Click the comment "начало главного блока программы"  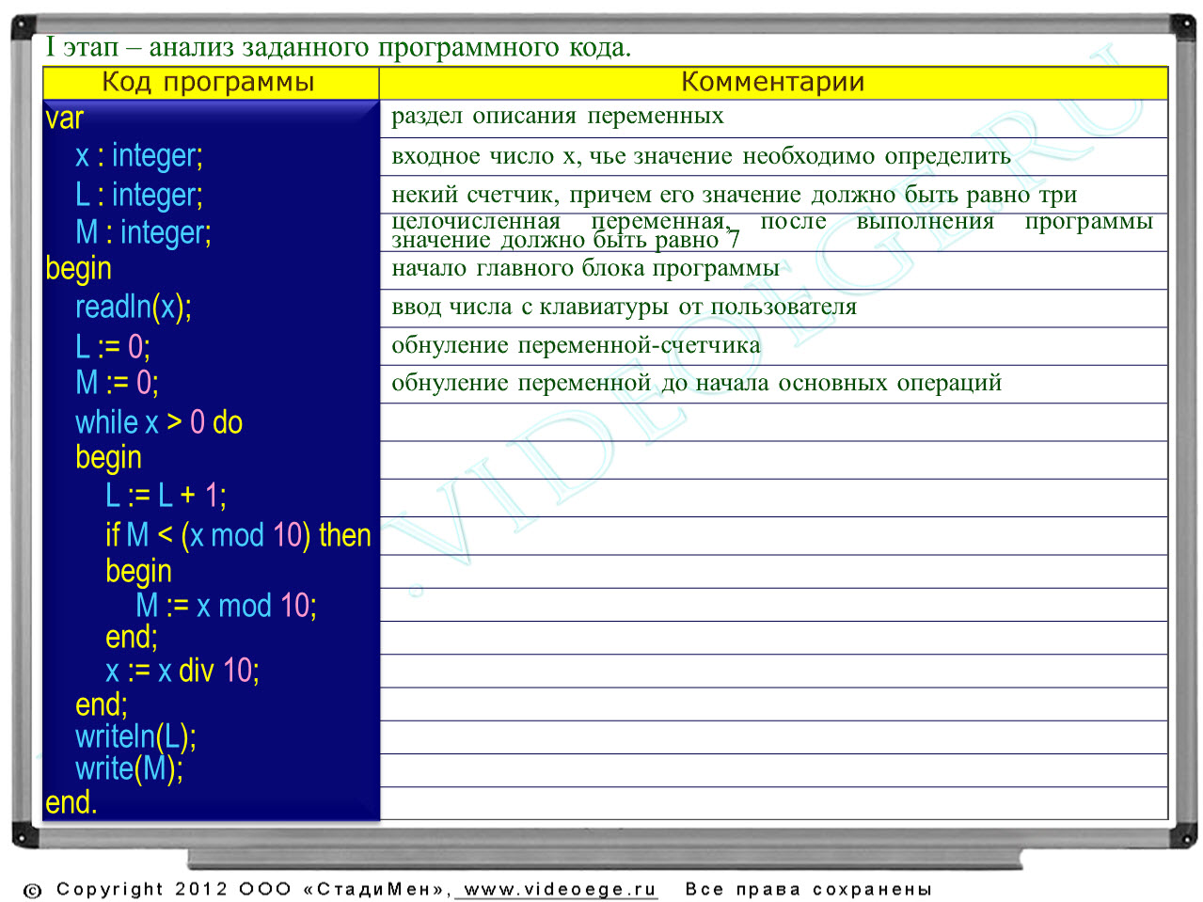585,269
